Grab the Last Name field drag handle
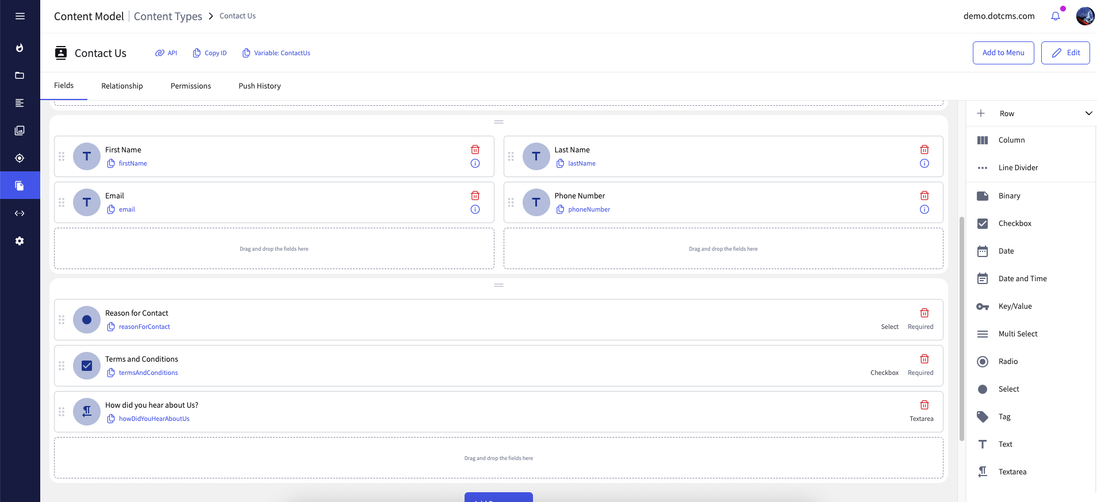The image size is (1097, 502). (x=511, y=156)
